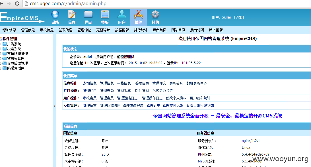
Task: Click the 防采集插件 folder icon
Action: point(5,68)
